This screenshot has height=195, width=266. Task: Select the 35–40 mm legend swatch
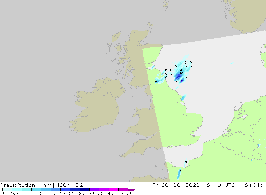tap(104, 190)
